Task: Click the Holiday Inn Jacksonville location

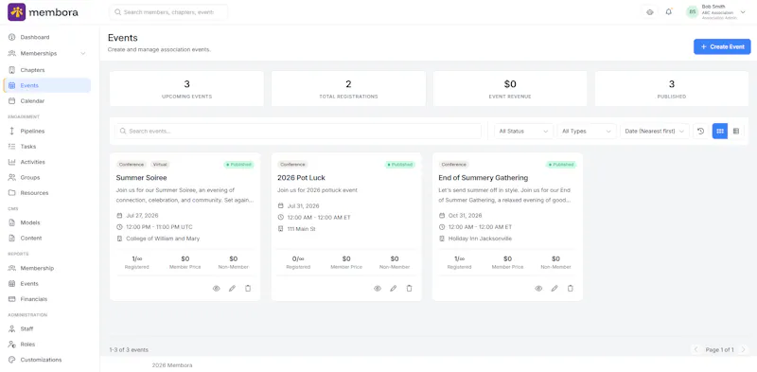Action: point(480,239)
